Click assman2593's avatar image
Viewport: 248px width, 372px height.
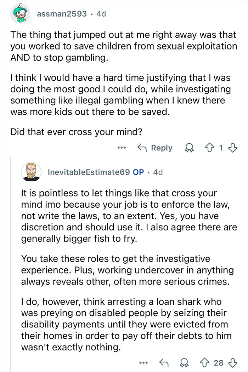point(20,13)
